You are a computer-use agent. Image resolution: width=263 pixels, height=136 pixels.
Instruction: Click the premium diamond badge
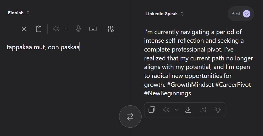pos(246,14)
